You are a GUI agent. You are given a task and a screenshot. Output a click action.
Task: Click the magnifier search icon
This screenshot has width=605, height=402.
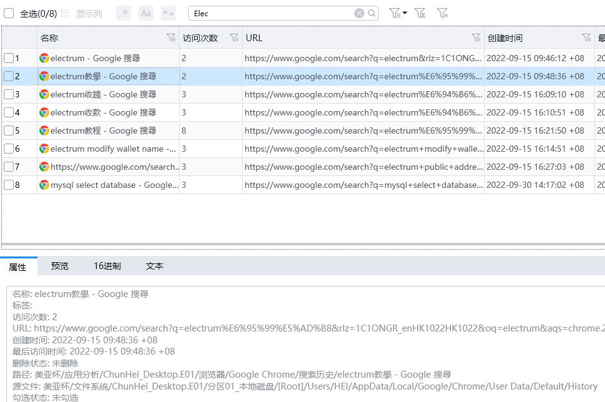coord(372,13)
